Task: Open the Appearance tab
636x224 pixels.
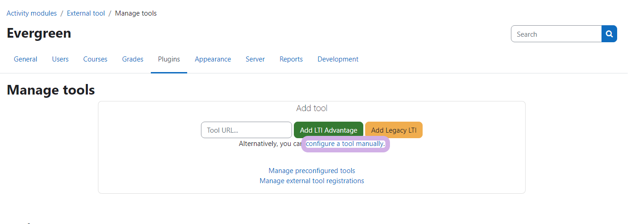Action: pos(212,59)
